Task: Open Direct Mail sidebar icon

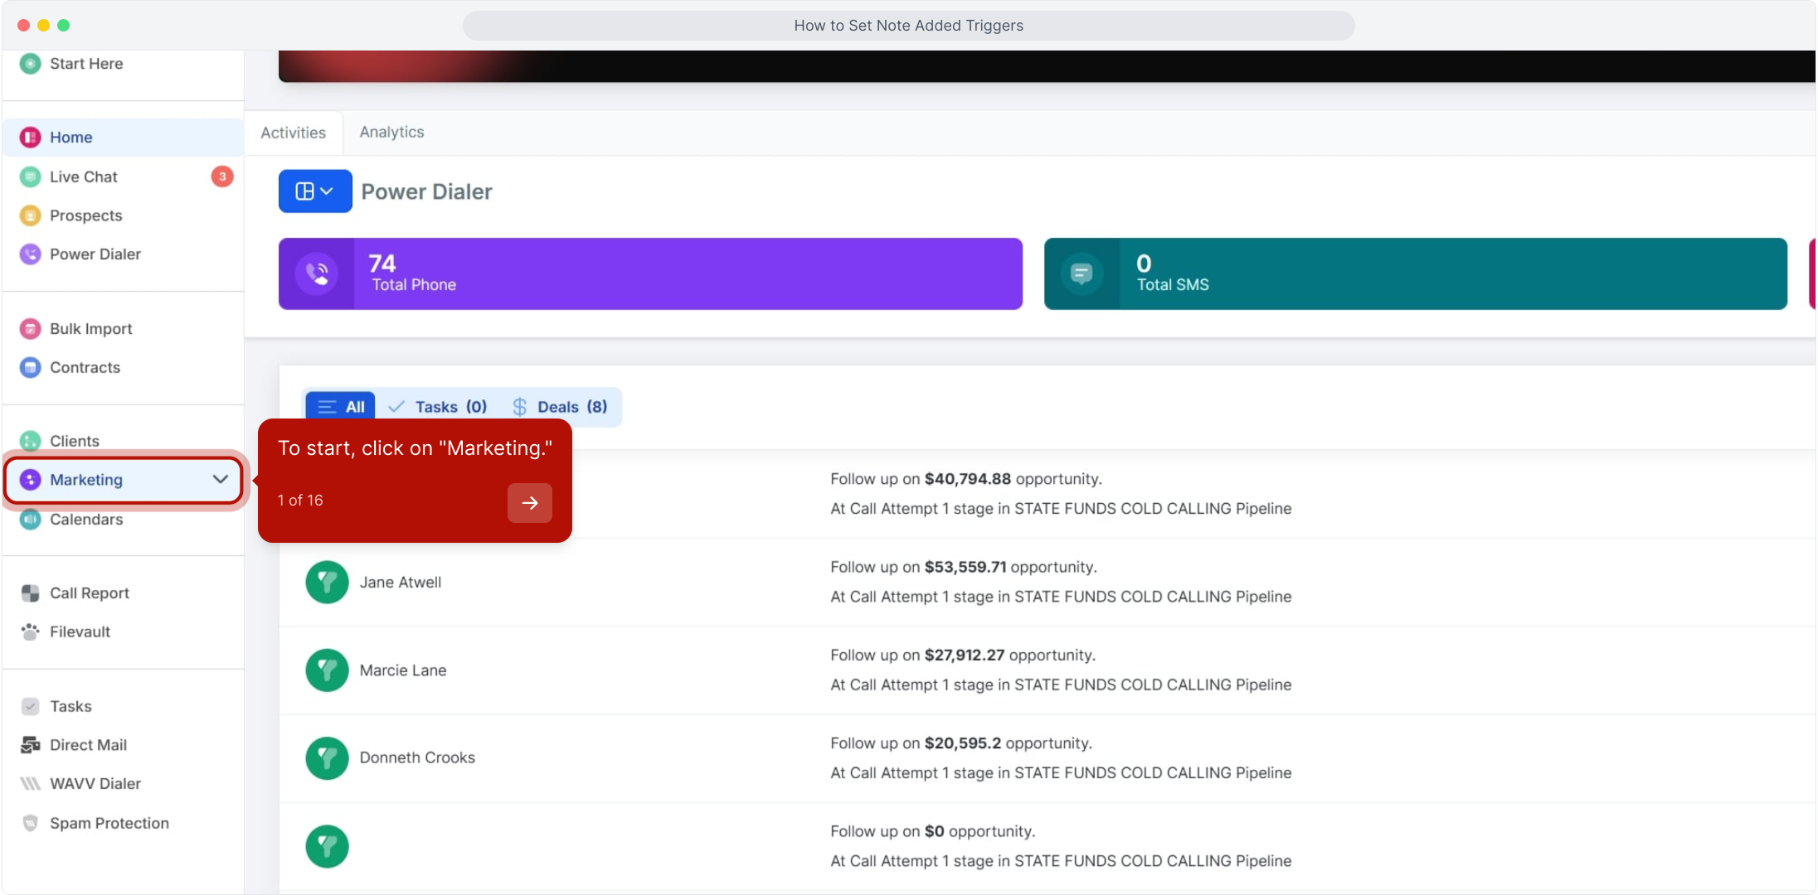Action: coord(30,745)
